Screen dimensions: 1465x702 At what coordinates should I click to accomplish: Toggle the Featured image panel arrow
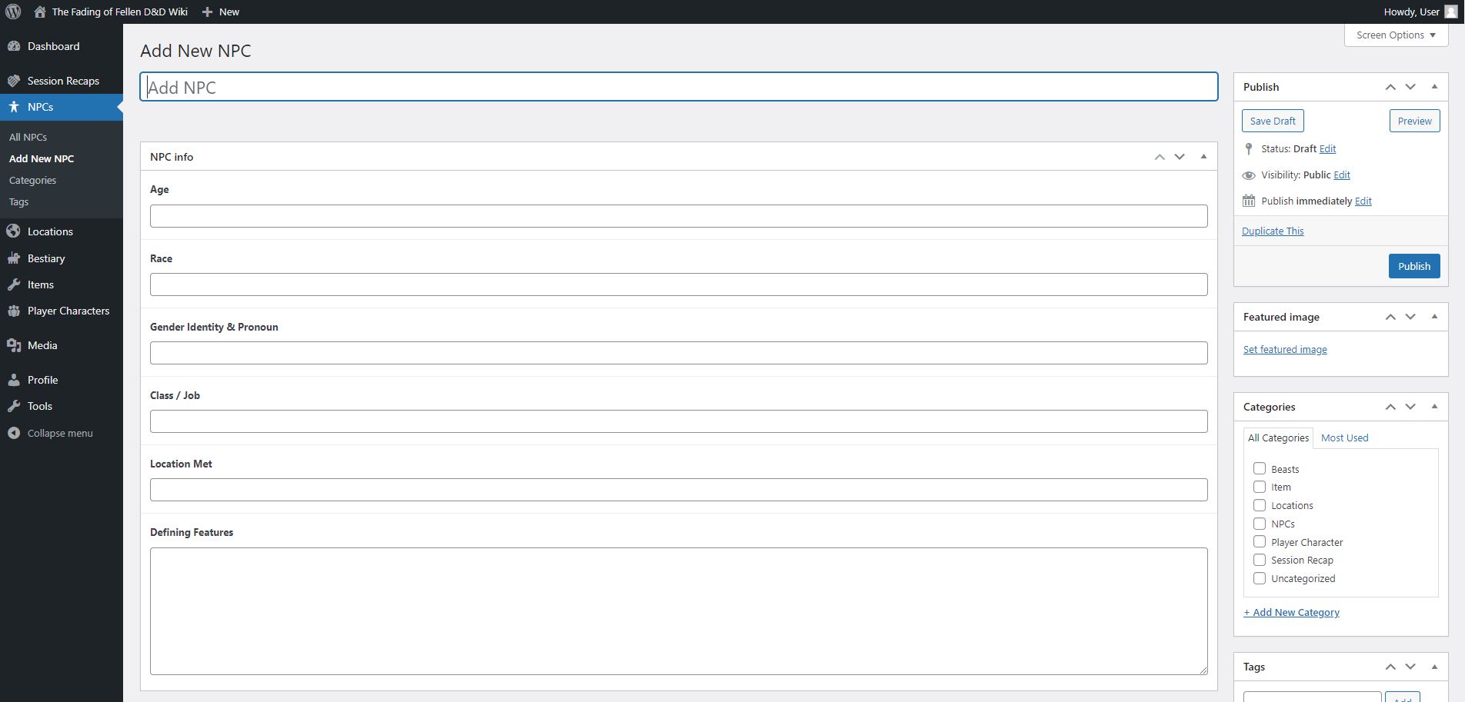pyautogui.click(x=1434, y=317)
